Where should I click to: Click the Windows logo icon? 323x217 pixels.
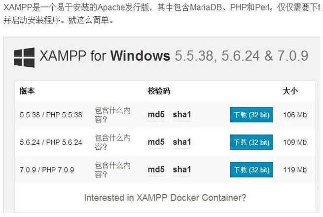[24, 57]
